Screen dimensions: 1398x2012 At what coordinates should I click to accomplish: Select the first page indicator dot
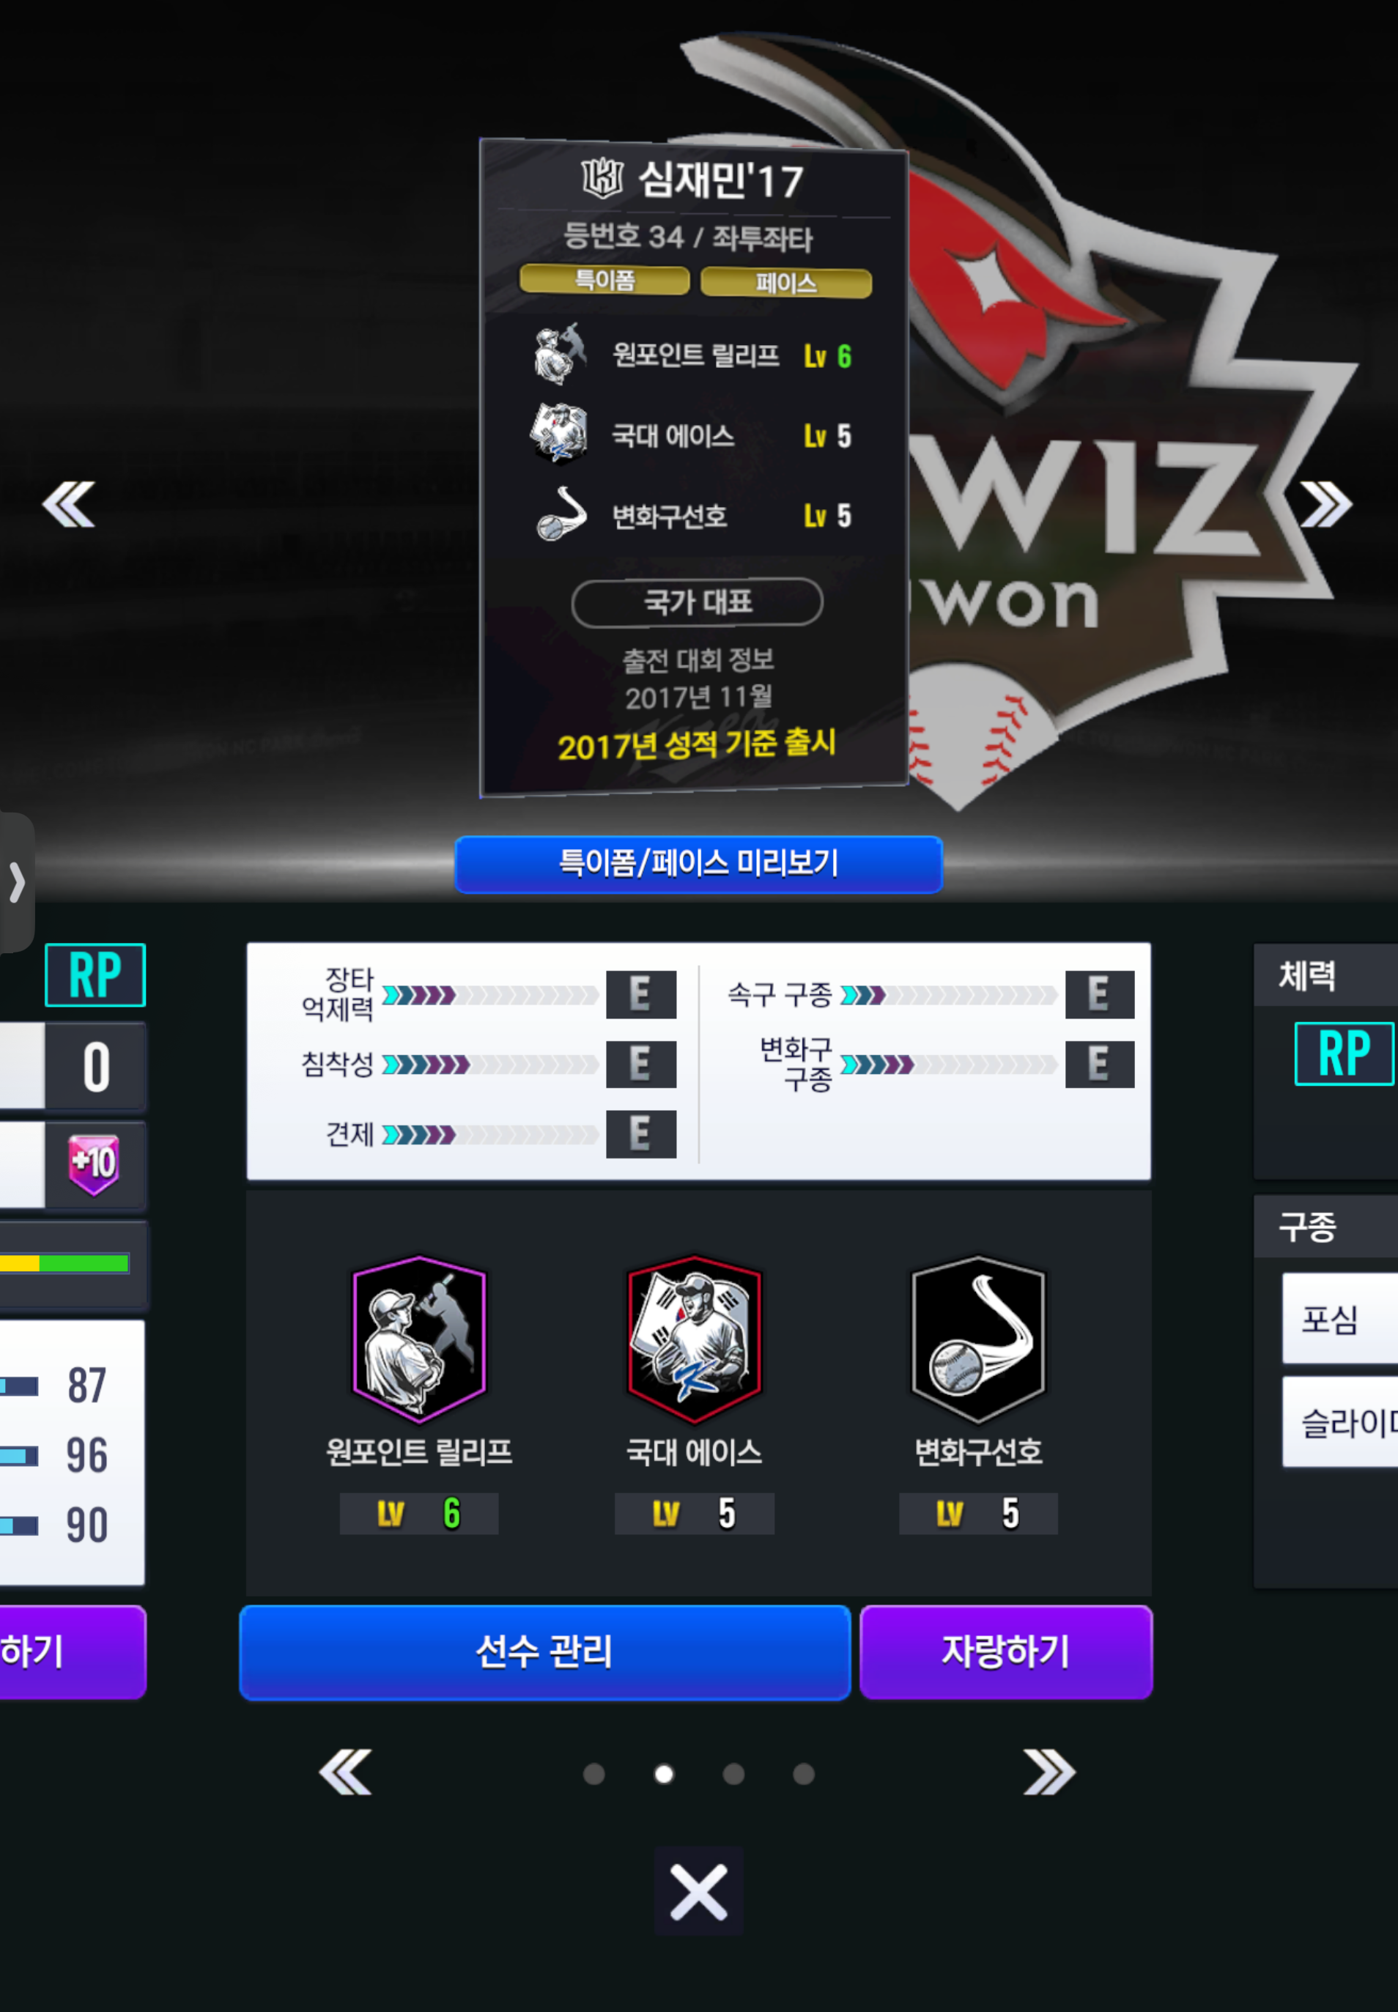[x=594, y=1774]
